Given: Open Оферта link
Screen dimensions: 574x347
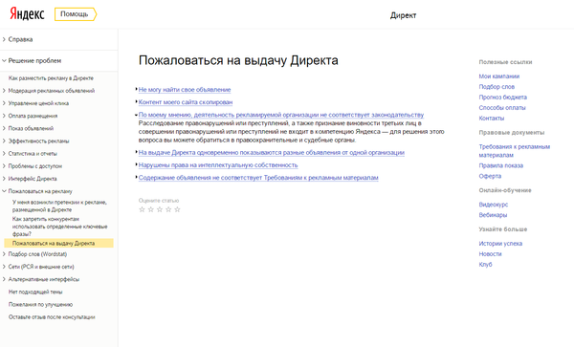Looking at the screenshot, I should pyautogui.click(x=490, y=176).
